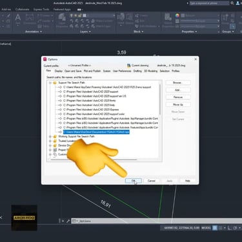Select the AppData Roaming support path
This screenshot has width=242, height=242.
click(x=107, y=87)
